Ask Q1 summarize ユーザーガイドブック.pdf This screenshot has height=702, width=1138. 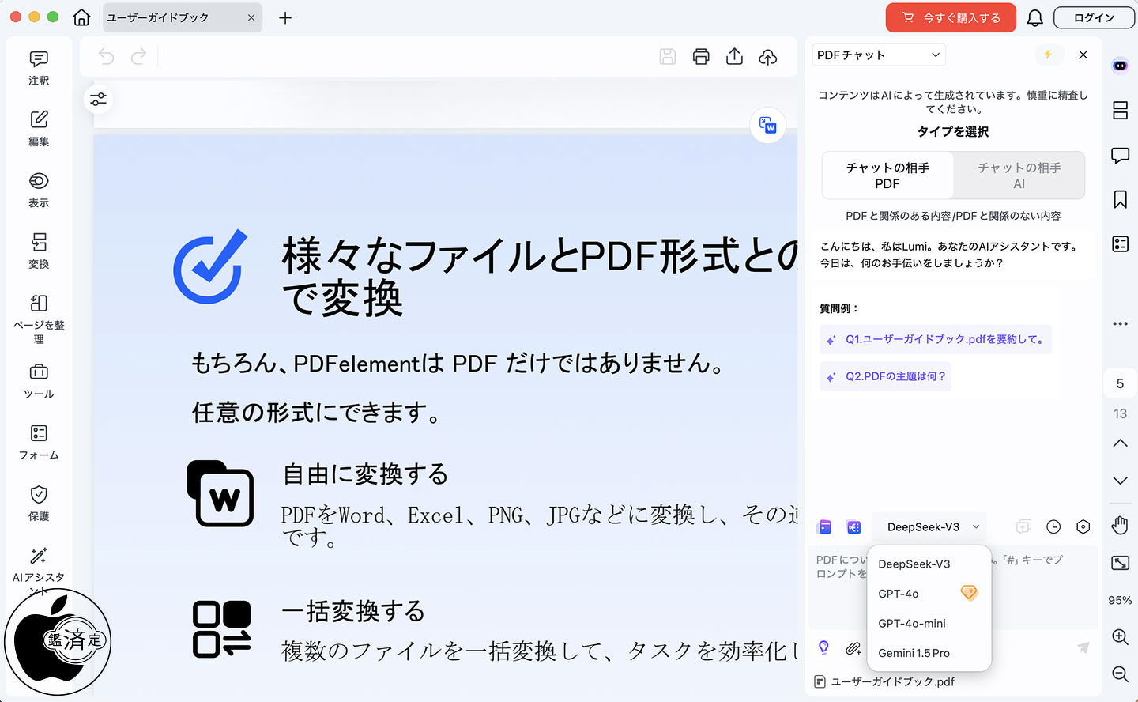coord(936,339)
